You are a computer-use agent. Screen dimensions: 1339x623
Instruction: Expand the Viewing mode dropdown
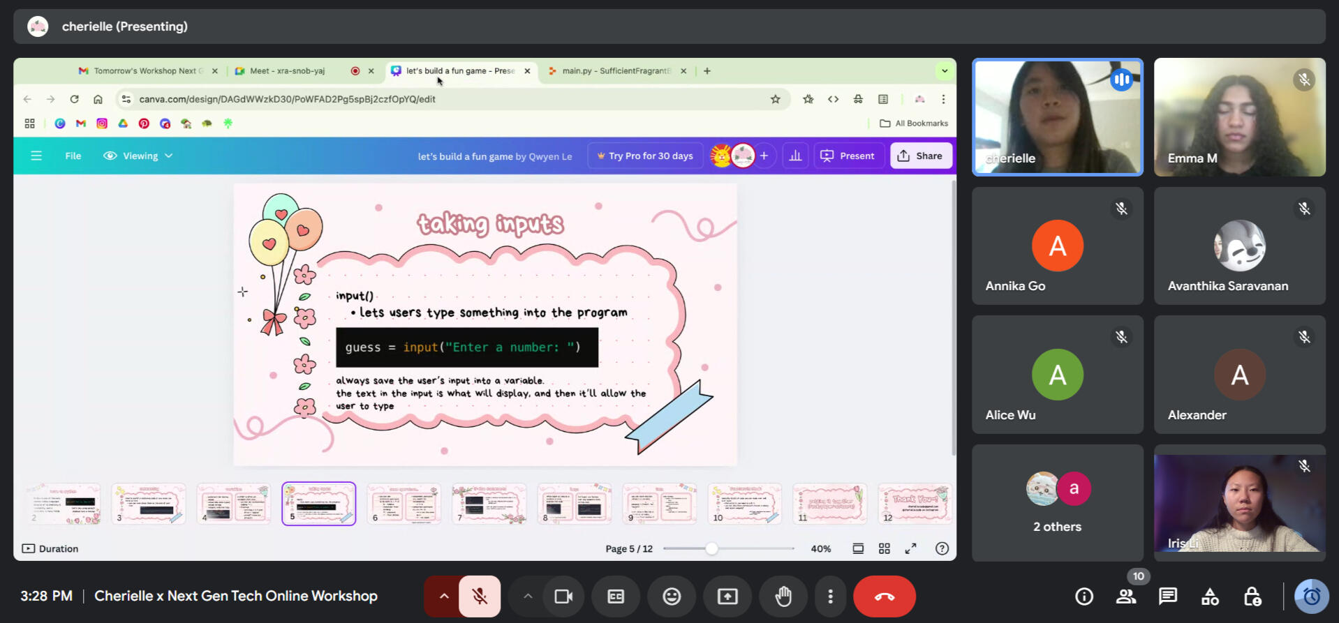pos(138,156)
